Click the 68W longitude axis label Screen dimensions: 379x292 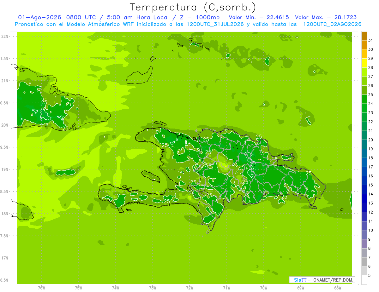pos(338,288)
